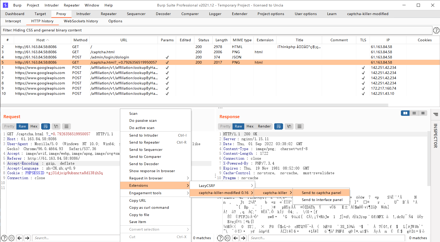Select row with /admin/login/dologin URL

coord(220,57)
